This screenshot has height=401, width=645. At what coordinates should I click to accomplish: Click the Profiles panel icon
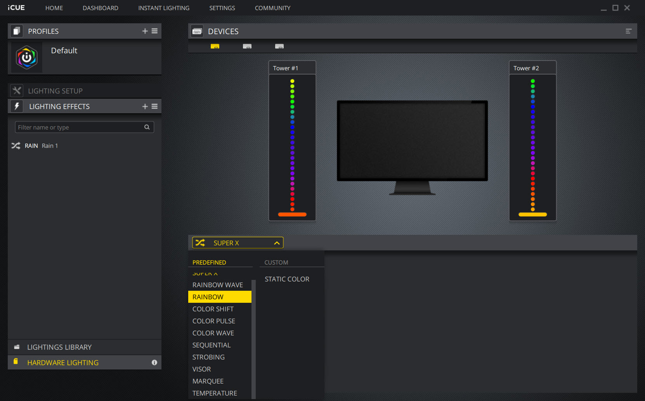click(16, 31)
